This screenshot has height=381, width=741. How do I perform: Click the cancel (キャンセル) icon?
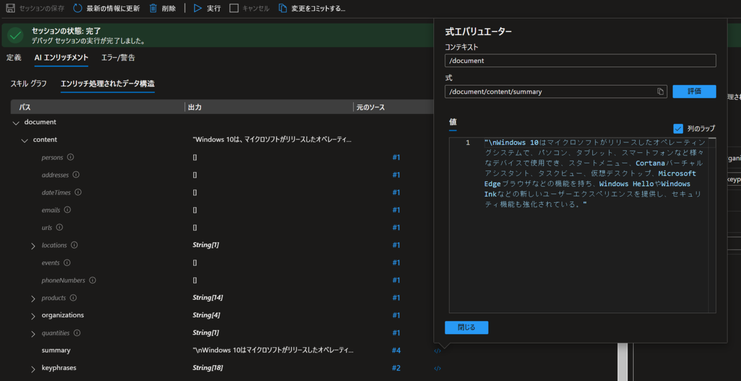point(233,8)
